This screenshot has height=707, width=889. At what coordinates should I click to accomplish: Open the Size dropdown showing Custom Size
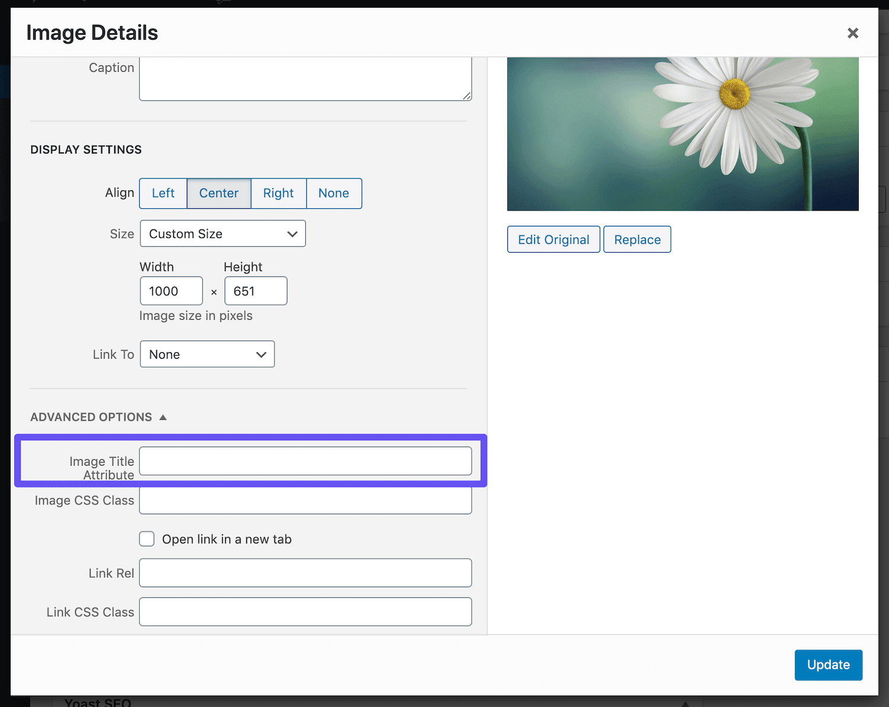(x=223, y=234)
